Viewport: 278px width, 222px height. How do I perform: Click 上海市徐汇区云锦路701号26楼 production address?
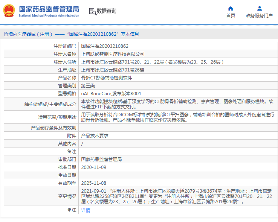coord(113,70)
